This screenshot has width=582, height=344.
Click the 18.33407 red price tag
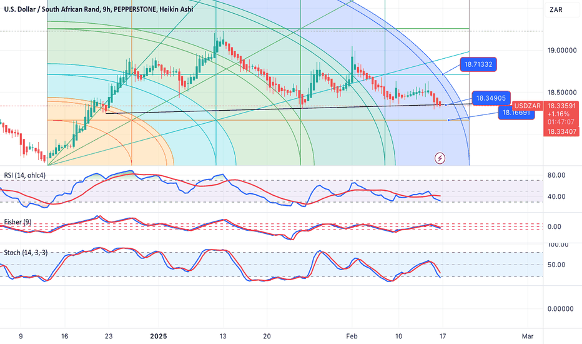click(561, 131)
